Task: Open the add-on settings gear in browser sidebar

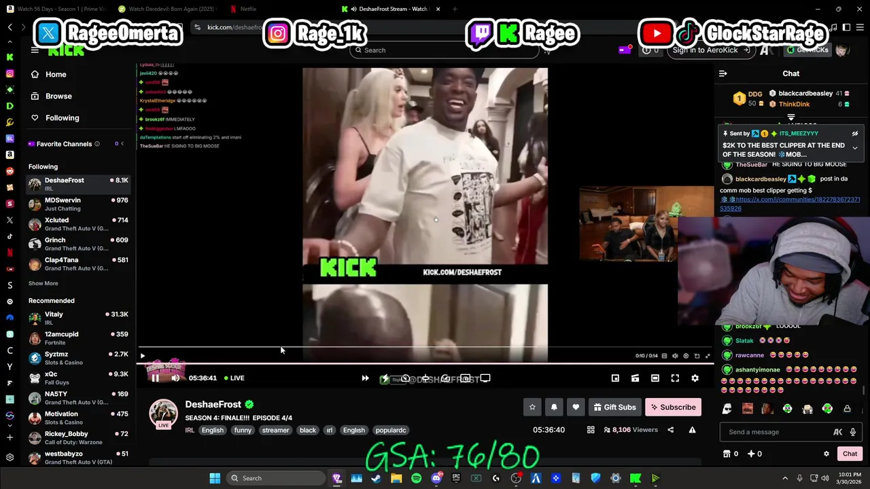Action: pyautogui.click(x=10, y=457)
